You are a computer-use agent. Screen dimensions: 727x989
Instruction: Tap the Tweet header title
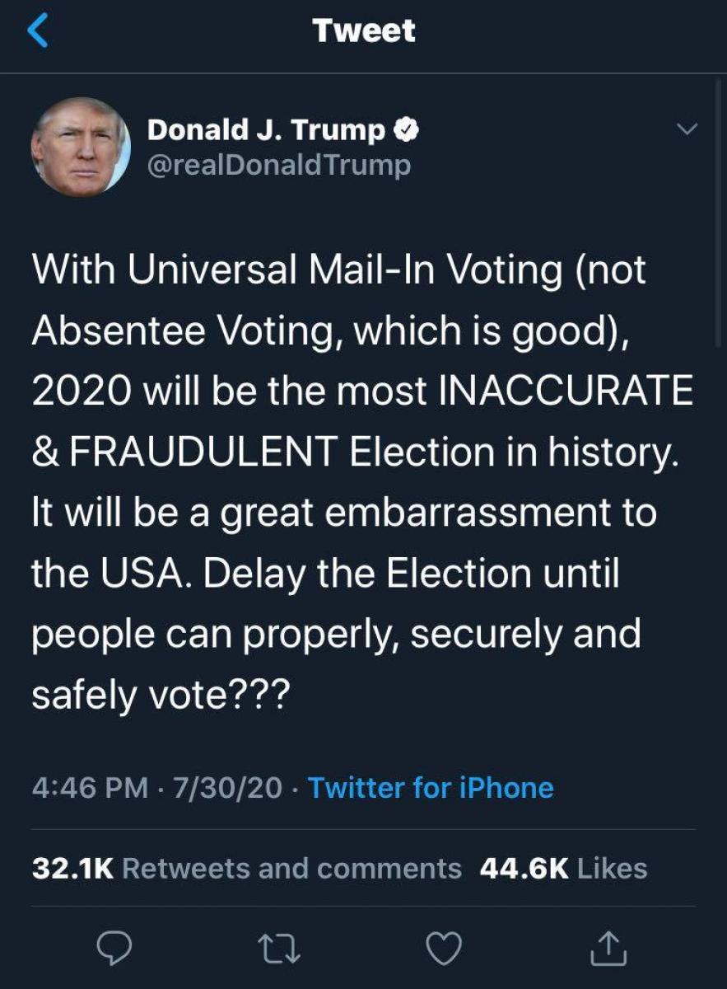pyautogui.click(x=364, y=31)
